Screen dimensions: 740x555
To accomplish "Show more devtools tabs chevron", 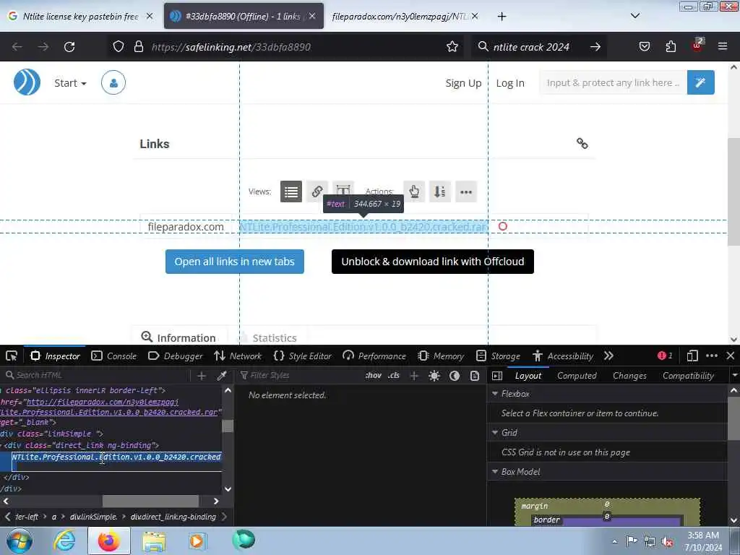I will [x=608, y=356].
